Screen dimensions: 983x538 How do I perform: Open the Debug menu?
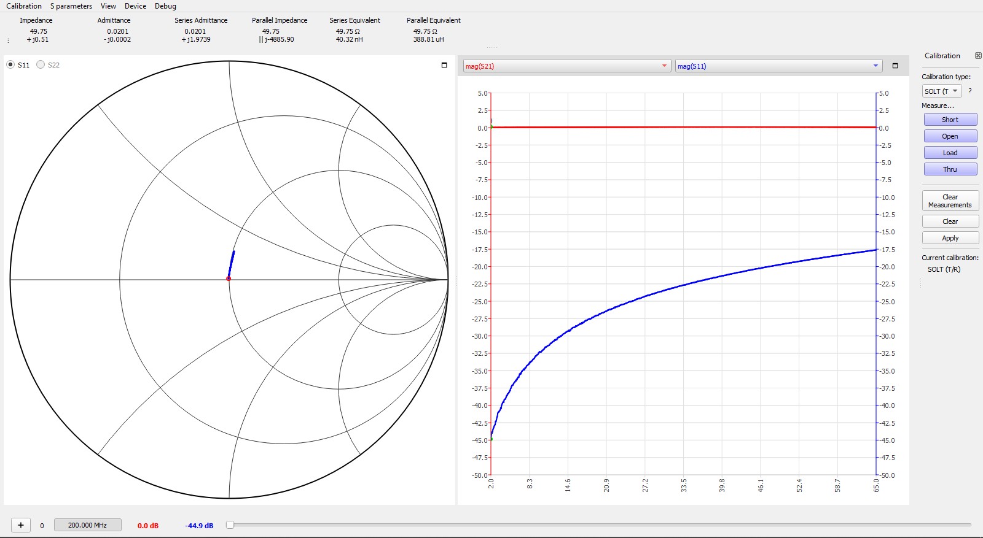pyautogui.click(x=165, y=6)
